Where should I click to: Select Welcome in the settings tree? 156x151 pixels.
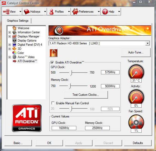pyautogui.click(x=23, y=28)
